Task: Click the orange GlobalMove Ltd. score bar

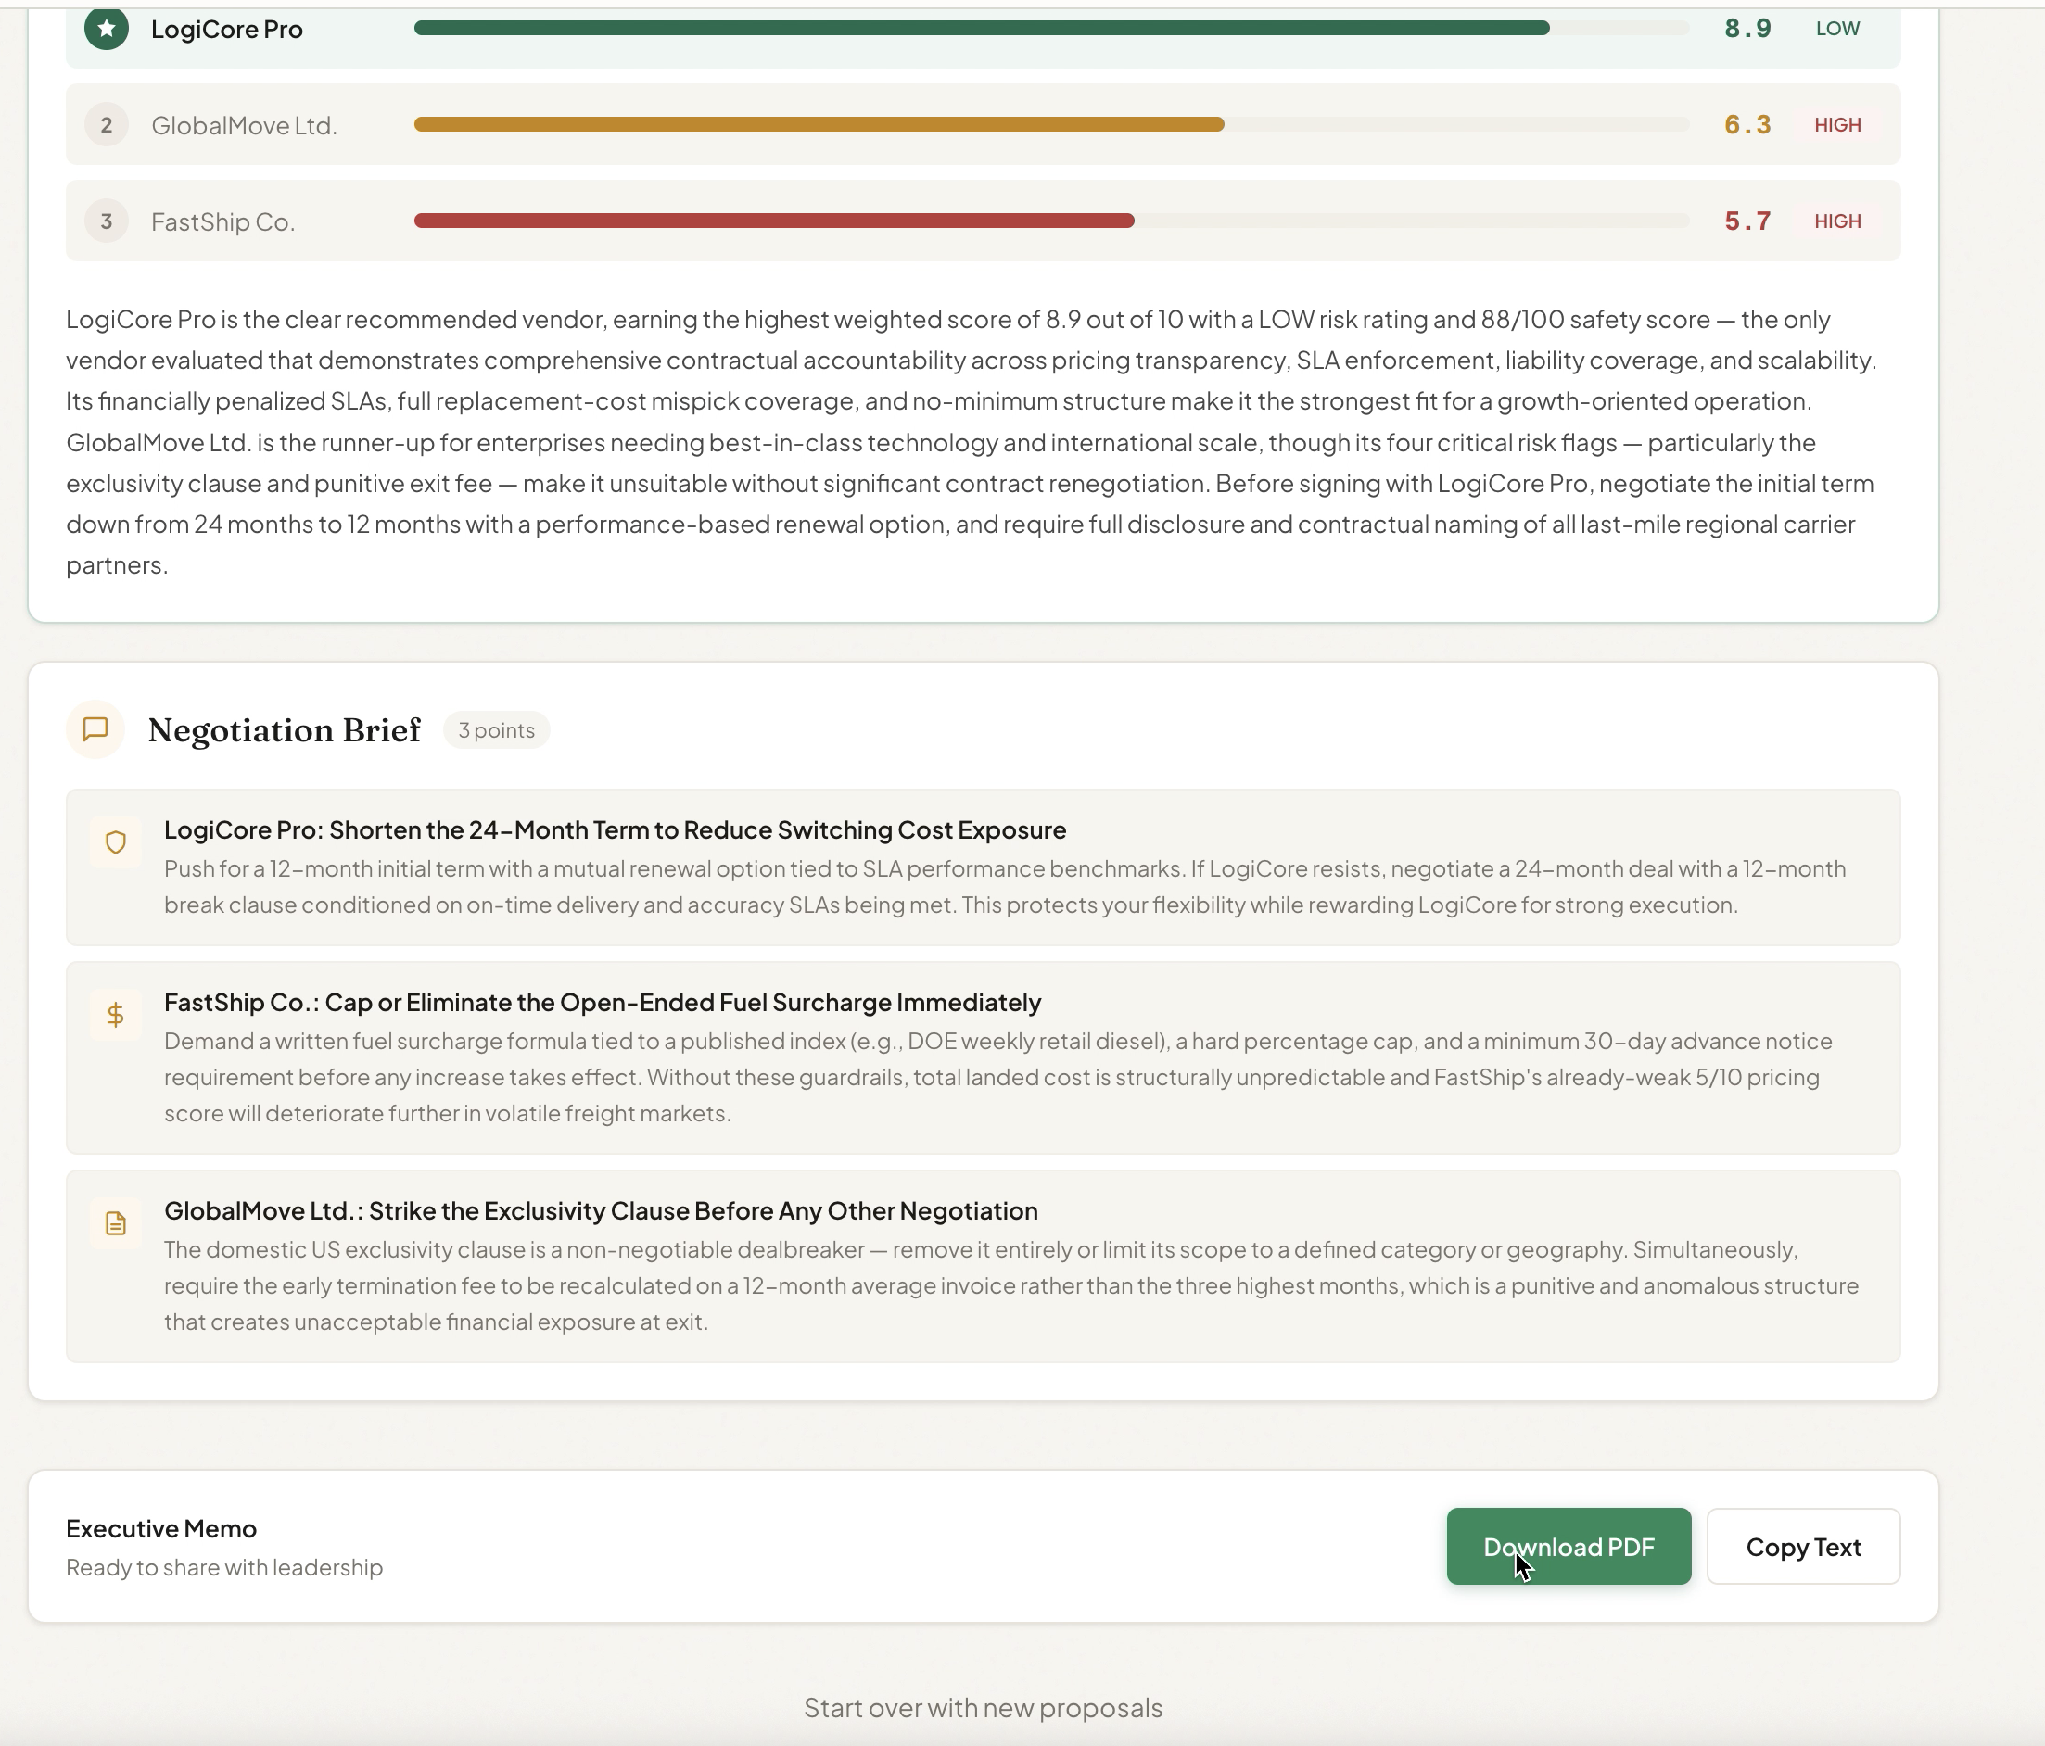Action: point(819,124)
